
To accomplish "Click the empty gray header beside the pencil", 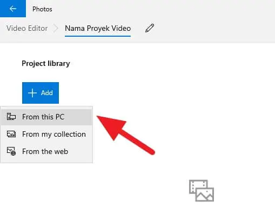I will coord(214,28).
